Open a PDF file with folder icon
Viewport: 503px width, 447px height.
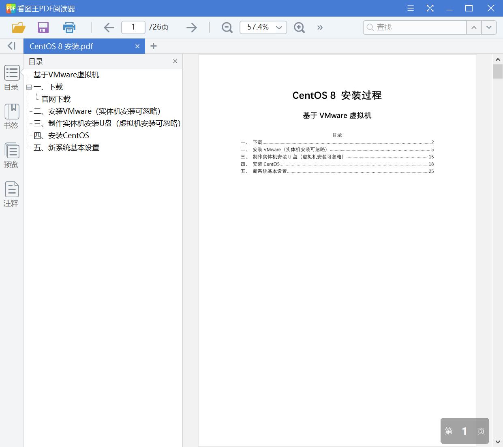19,28
